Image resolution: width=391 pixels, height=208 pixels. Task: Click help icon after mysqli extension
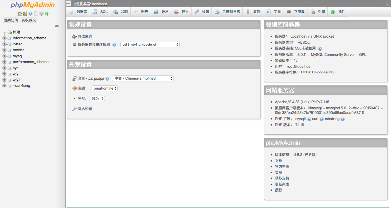(x=309, y=119)
